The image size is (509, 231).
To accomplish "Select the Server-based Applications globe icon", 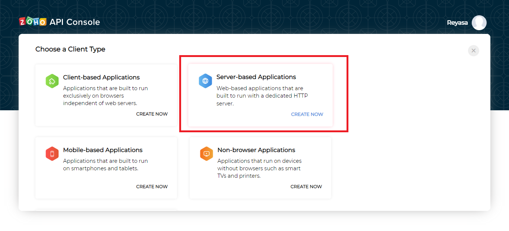I will coord(205,81).
